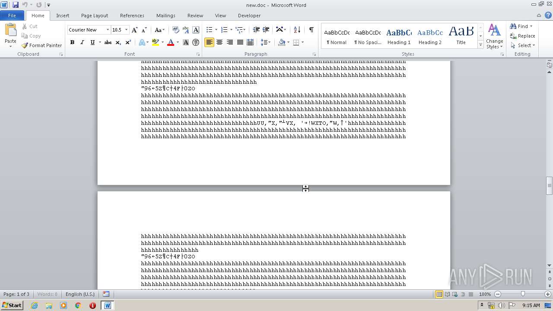Select Justify alignment
553x311 pixels.
240,42
